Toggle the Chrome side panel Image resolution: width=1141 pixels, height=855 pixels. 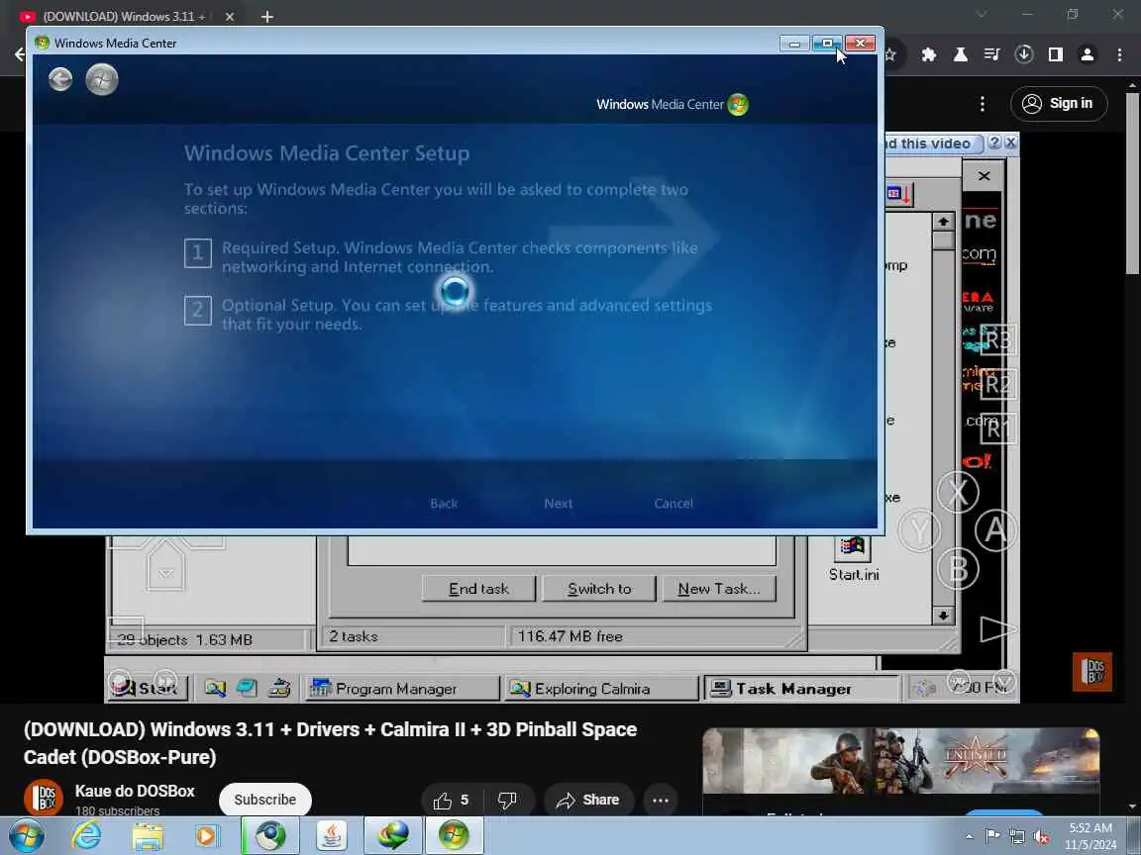point(1056,54)
